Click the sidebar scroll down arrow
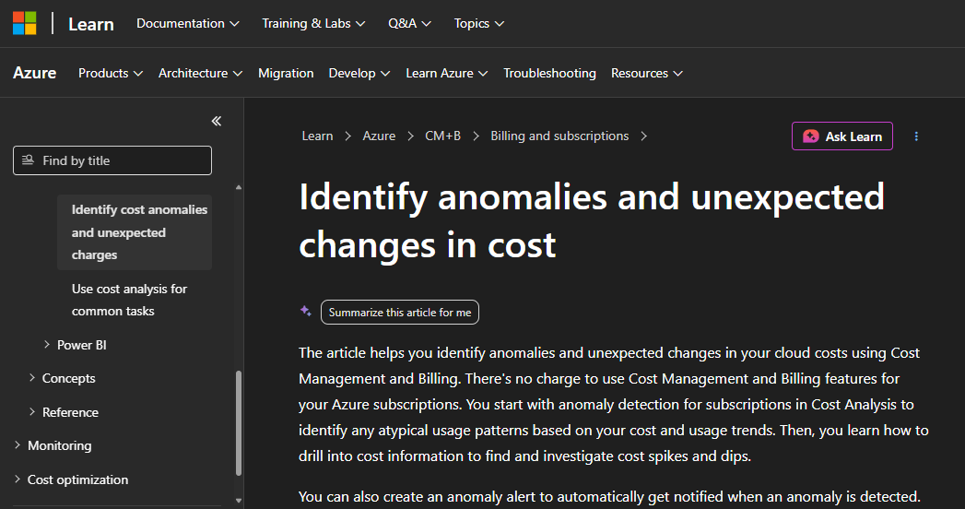Viewport: 965px width, 509px height. 239,501
